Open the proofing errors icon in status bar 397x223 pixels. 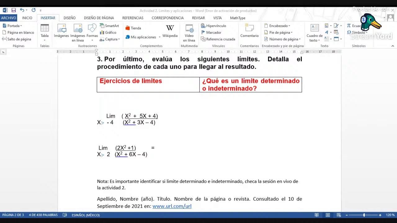pos(65,215)
